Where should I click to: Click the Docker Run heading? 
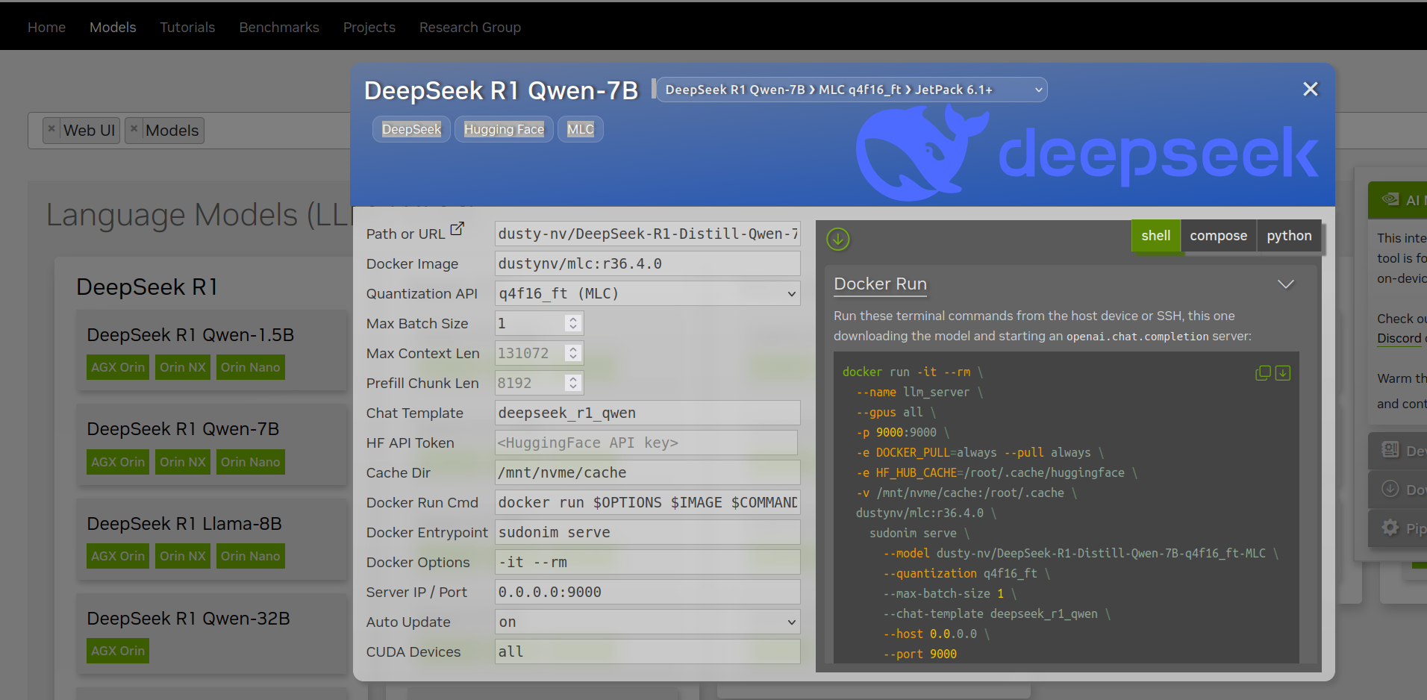pyautogui.click(x=880, y=284)
